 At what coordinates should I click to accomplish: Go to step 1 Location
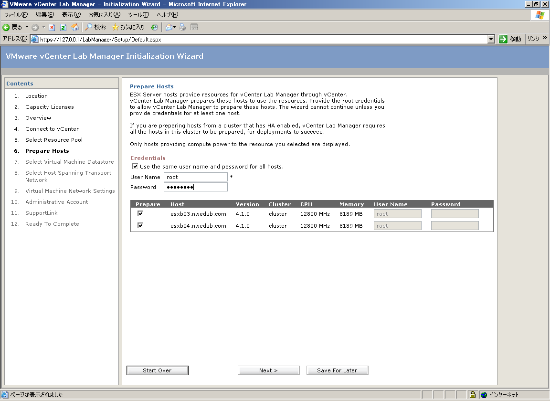pos(36,96)
